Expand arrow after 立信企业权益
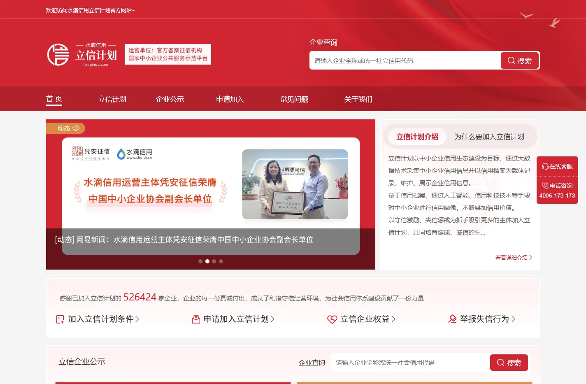The width and height of the screenshot is (586, 384). pyautogui.click(x=393, y=319)
